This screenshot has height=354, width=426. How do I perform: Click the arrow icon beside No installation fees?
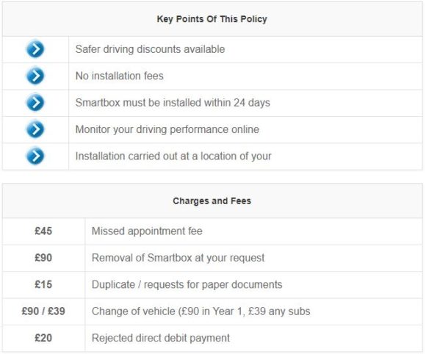(x=35, y=76)
